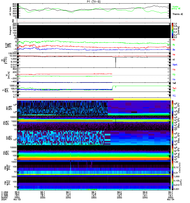The width and height of the screenshot is (190, 203).
Task: Click the red dotted ROI line
Action: pos(94,21)
